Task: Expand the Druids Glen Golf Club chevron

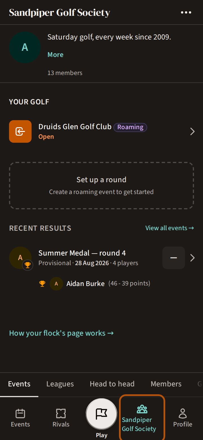Action: (192, 131)
